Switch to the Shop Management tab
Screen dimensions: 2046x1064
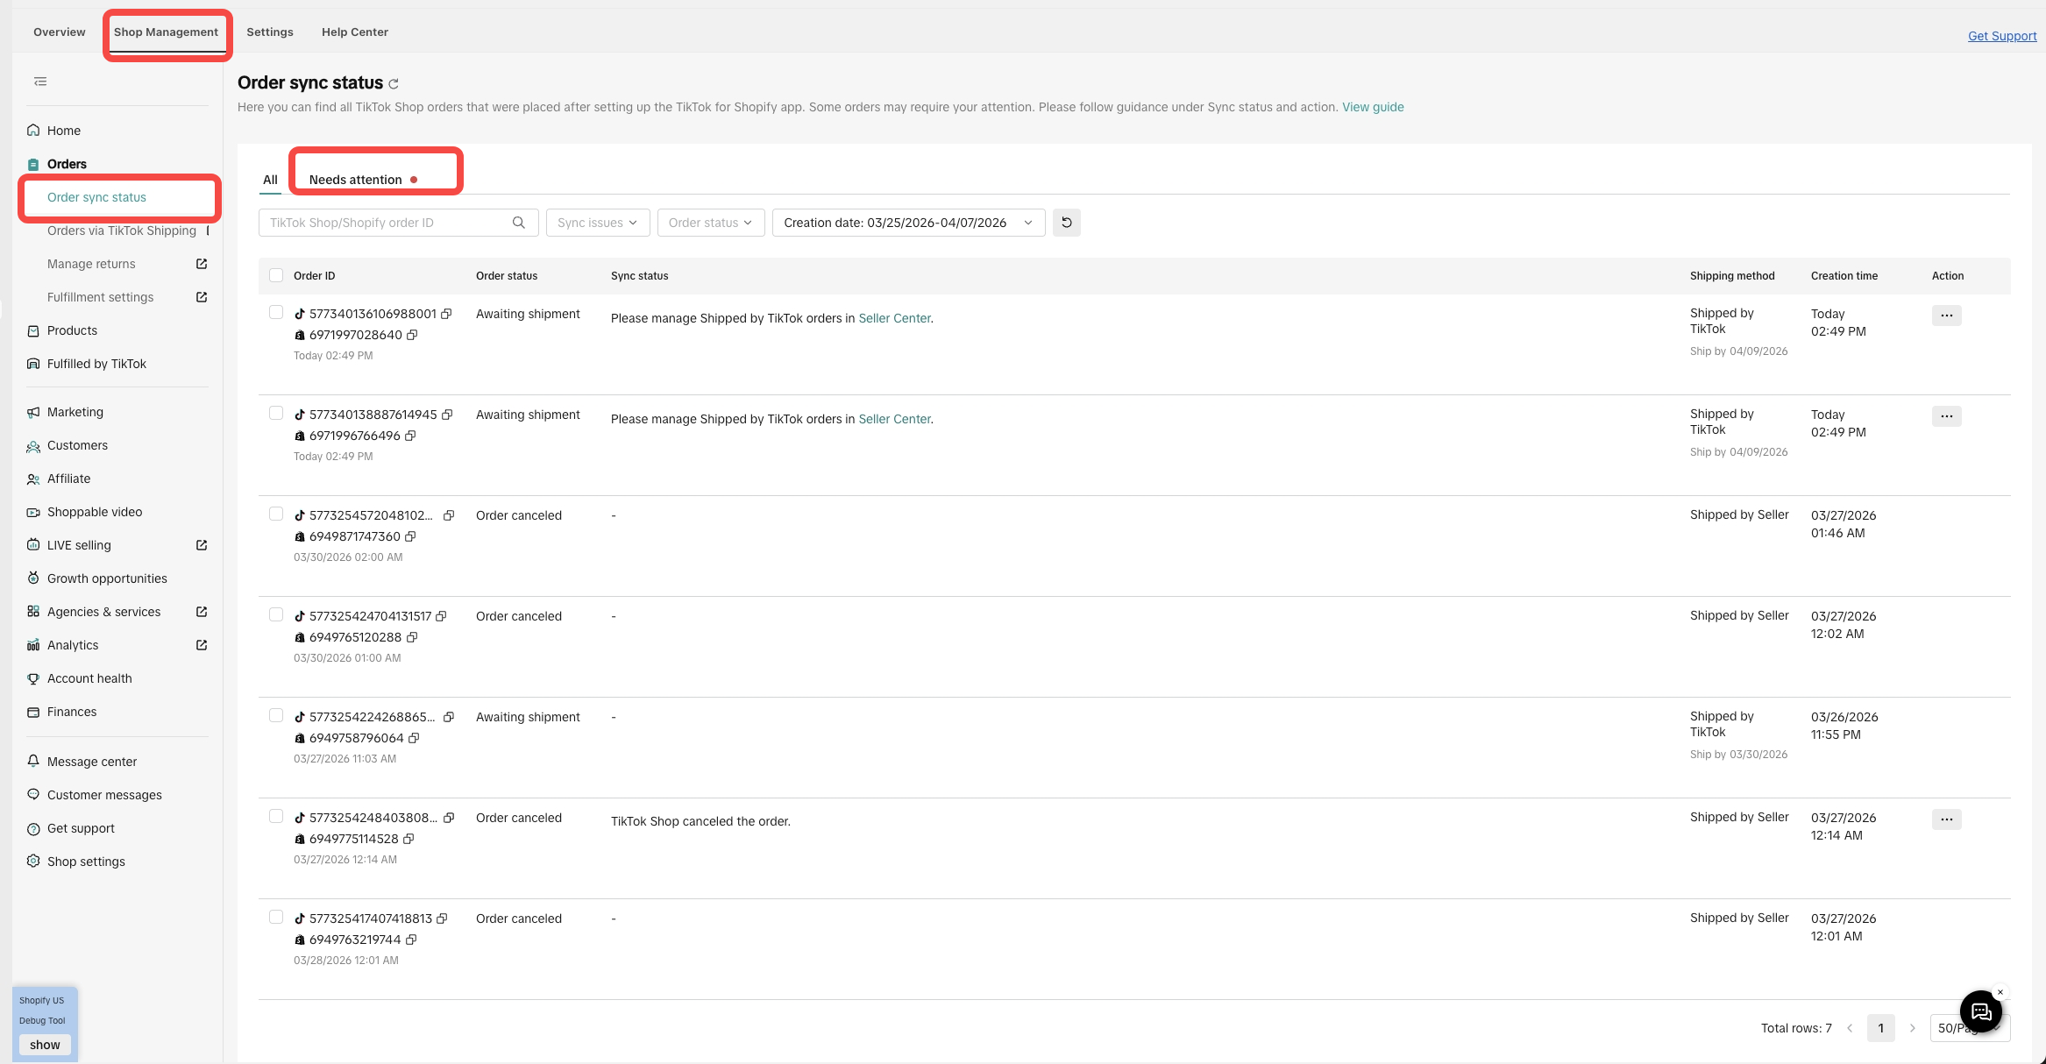[166, 32]
